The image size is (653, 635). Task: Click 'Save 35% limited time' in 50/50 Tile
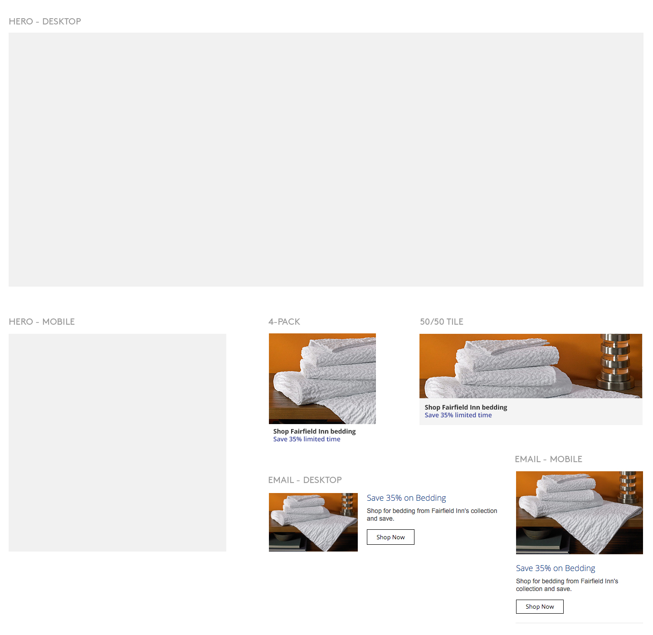click(458, 415)
